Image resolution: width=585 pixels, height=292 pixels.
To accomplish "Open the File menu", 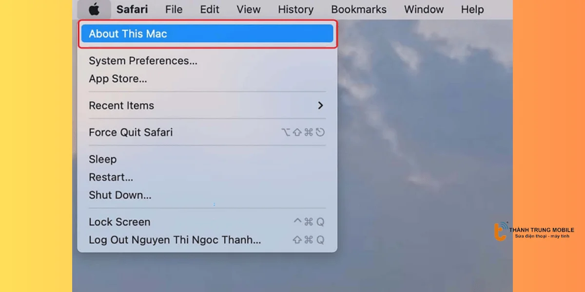I will (174, 9).
